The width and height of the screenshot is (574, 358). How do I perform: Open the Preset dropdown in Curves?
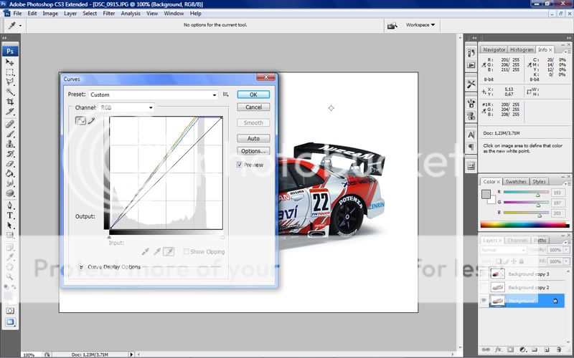click(215, 95)
